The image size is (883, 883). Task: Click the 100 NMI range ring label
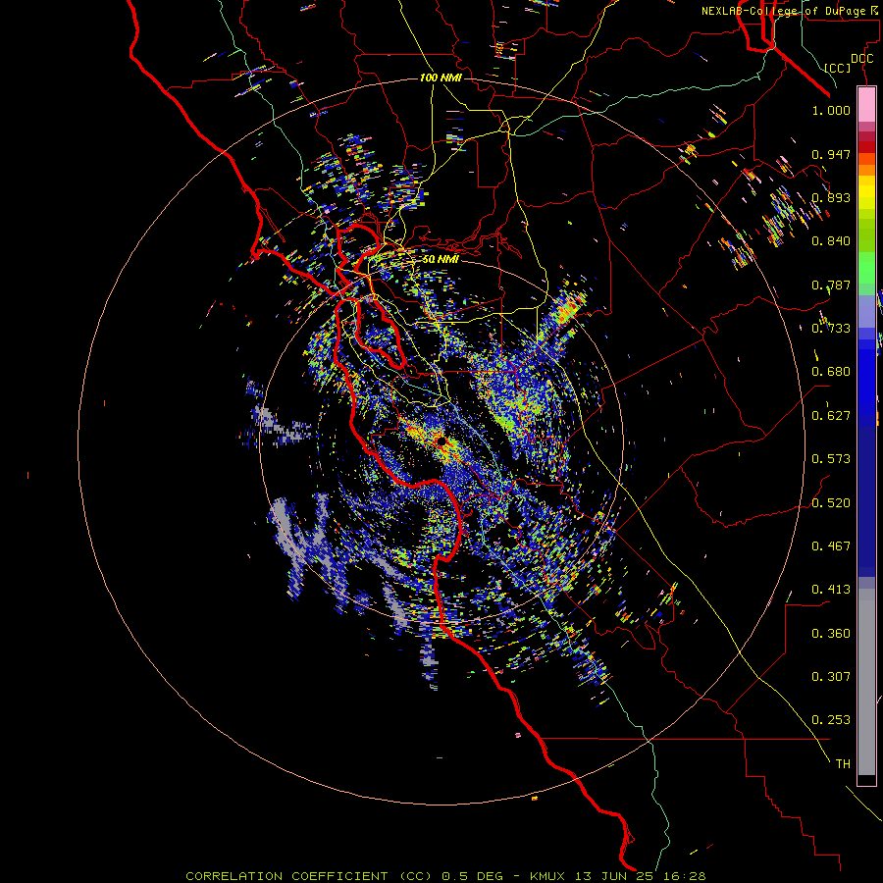441,78
